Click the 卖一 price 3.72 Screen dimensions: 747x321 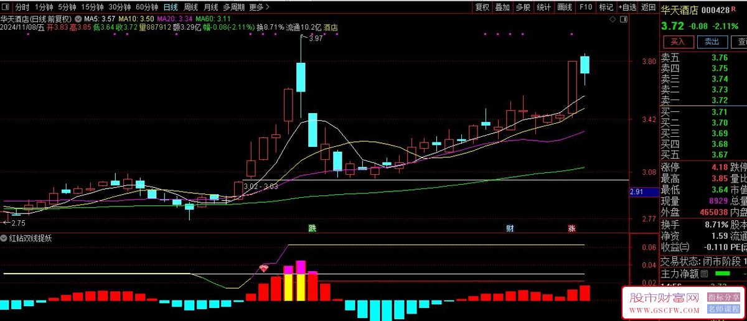(720, 100)
